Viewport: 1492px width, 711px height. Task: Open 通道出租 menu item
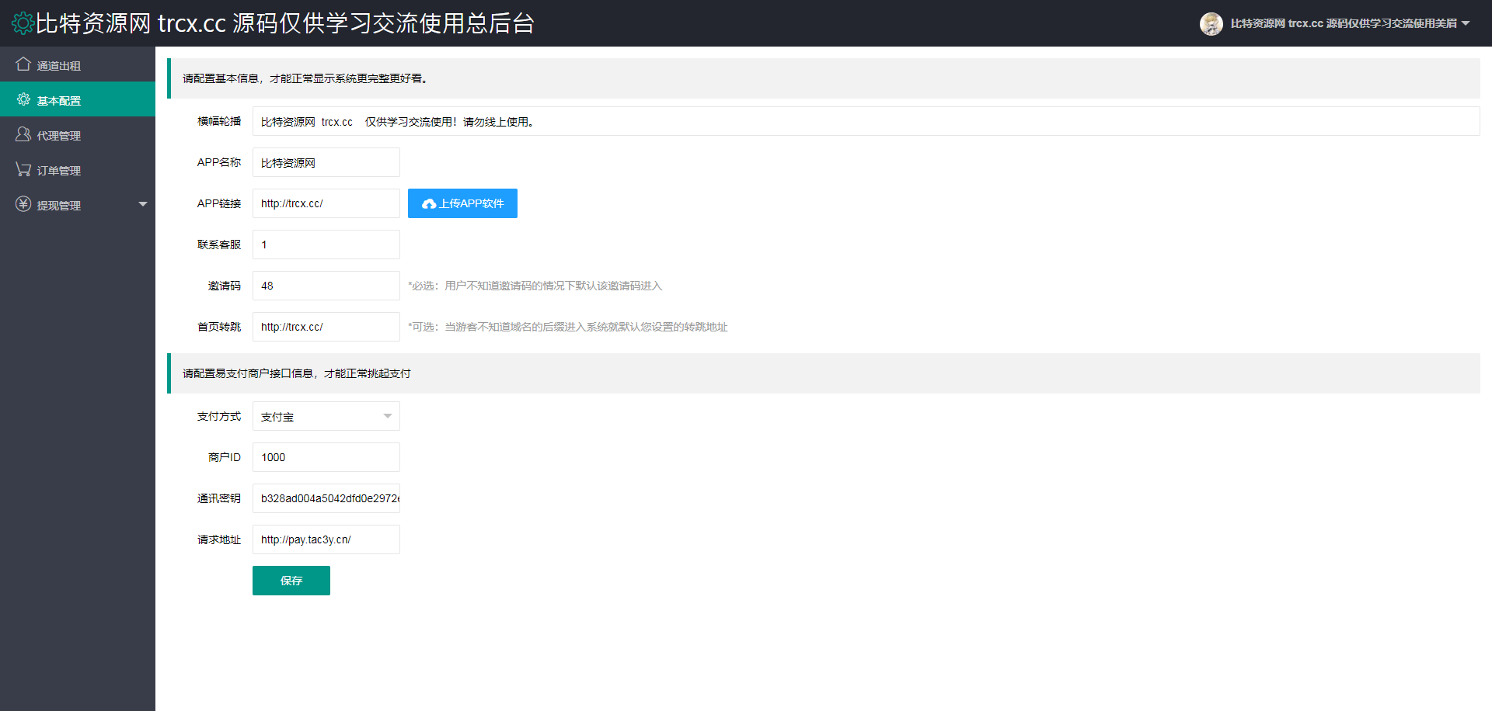(78, 64)
